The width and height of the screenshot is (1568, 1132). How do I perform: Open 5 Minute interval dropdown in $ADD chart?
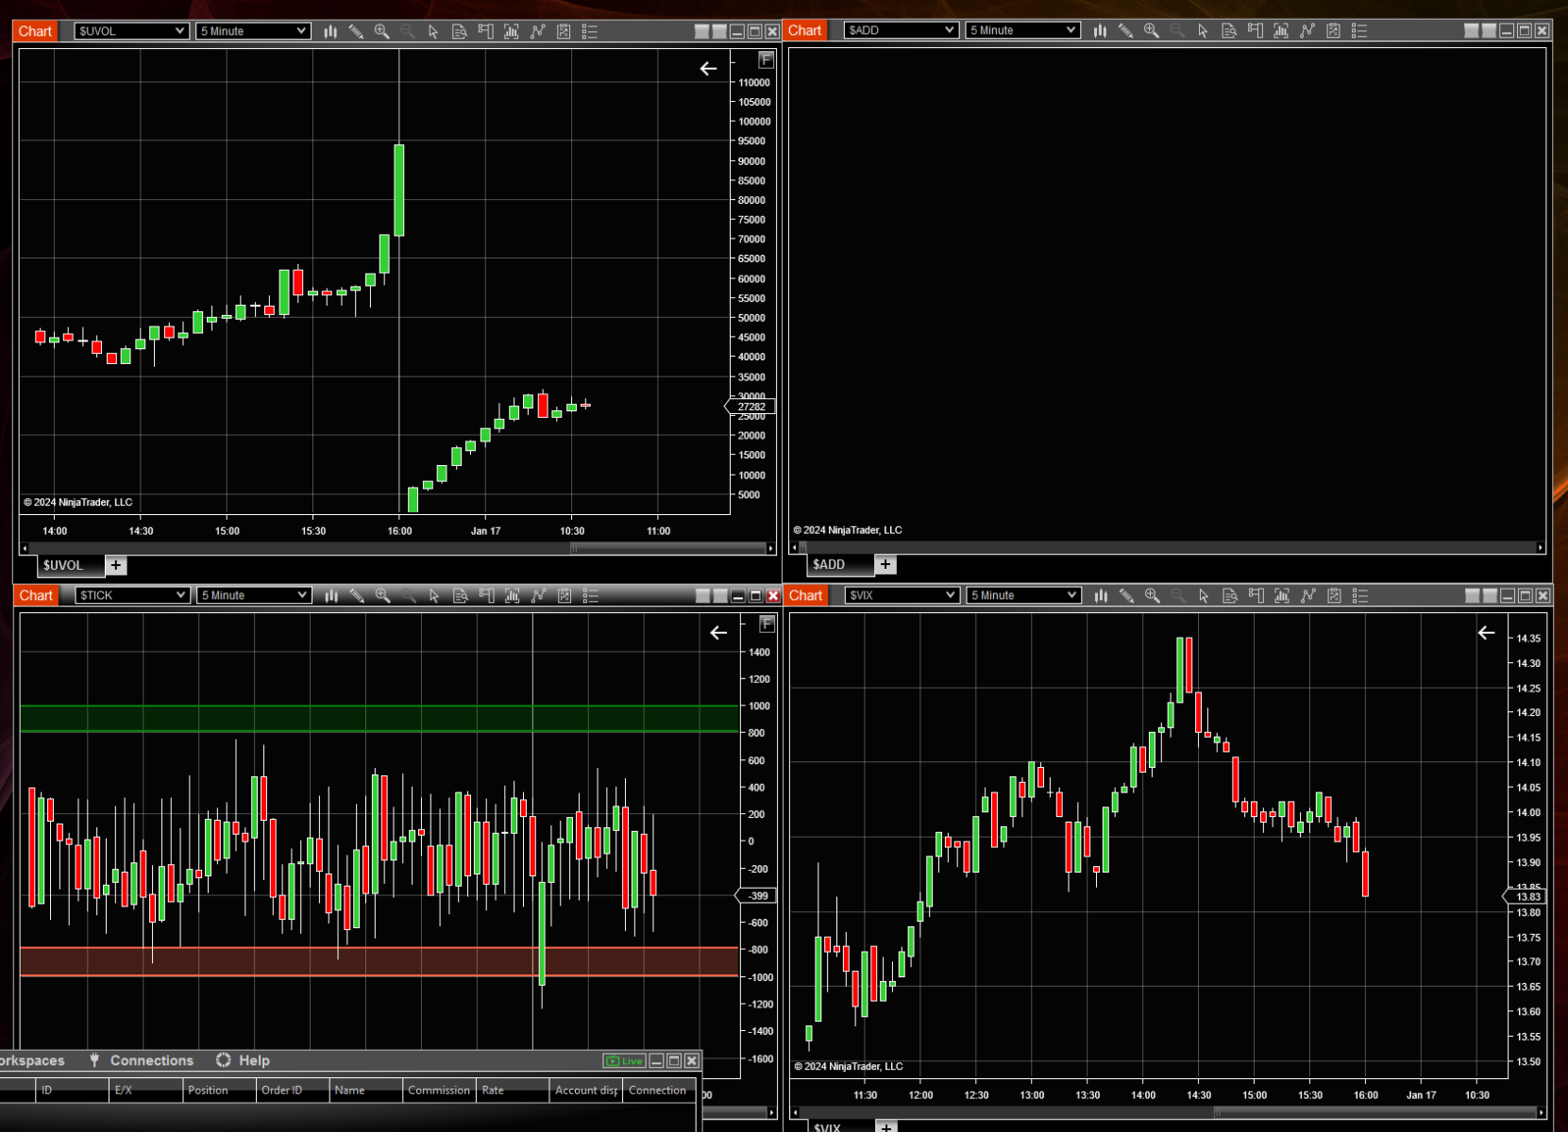(x=1023, y=30)
